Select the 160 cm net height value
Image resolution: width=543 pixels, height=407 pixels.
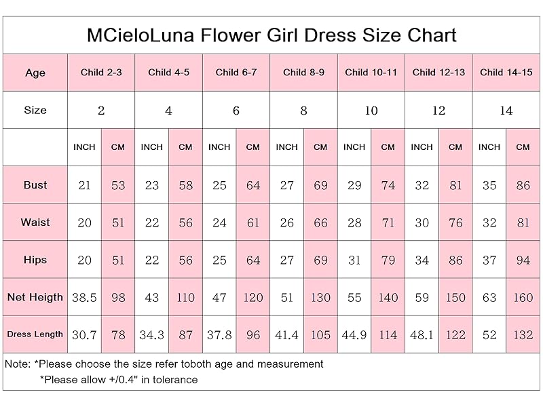tap(523, 297)
